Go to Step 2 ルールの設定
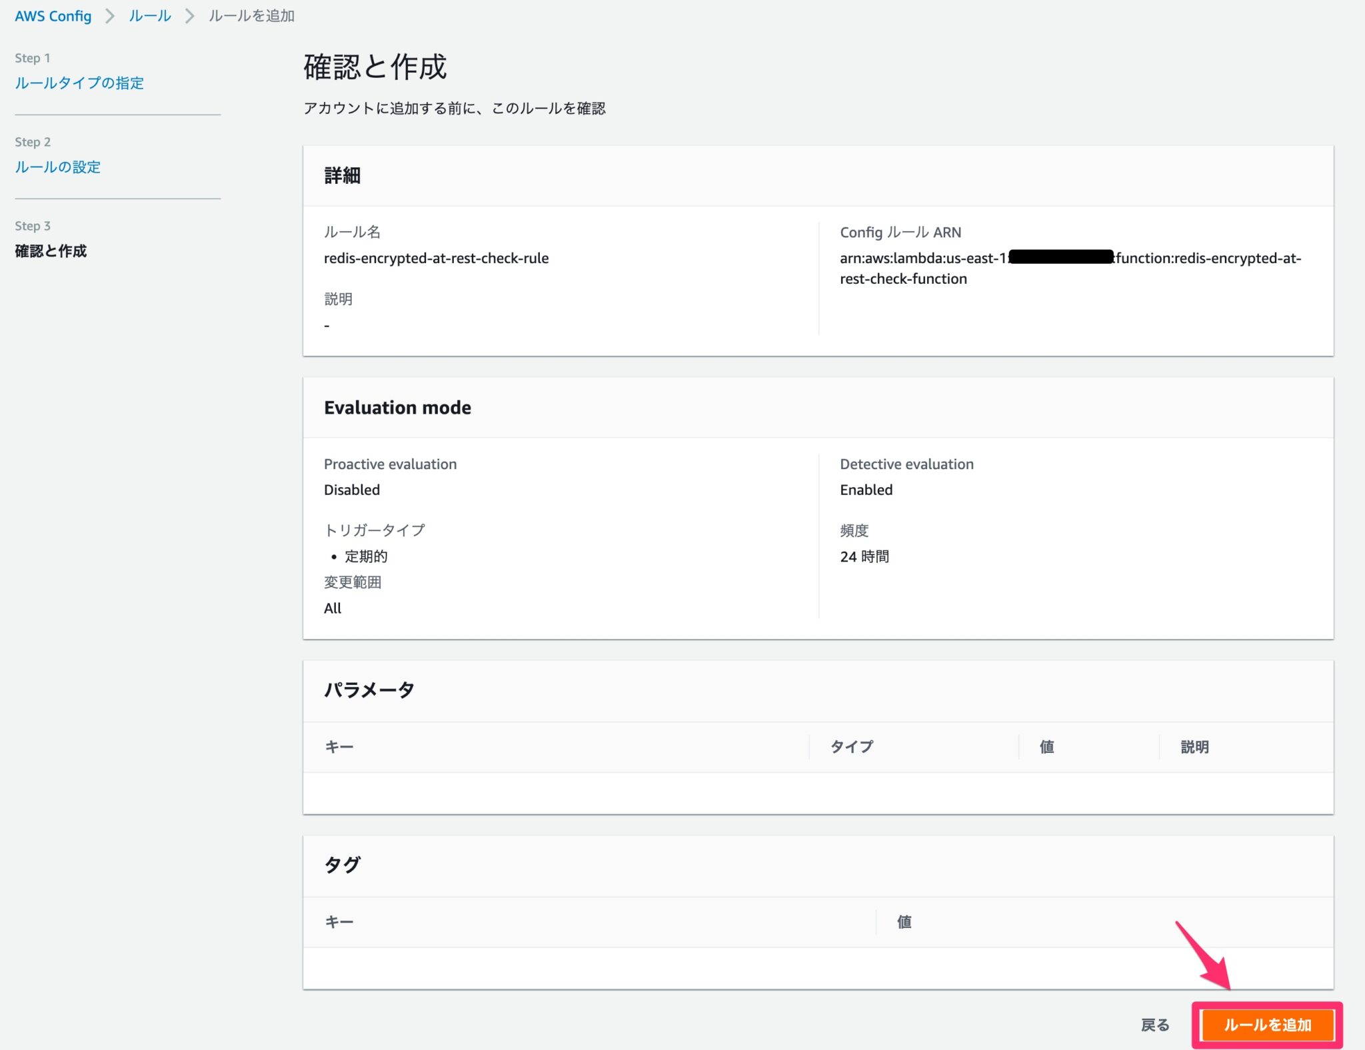 click(x=57, y=167)
